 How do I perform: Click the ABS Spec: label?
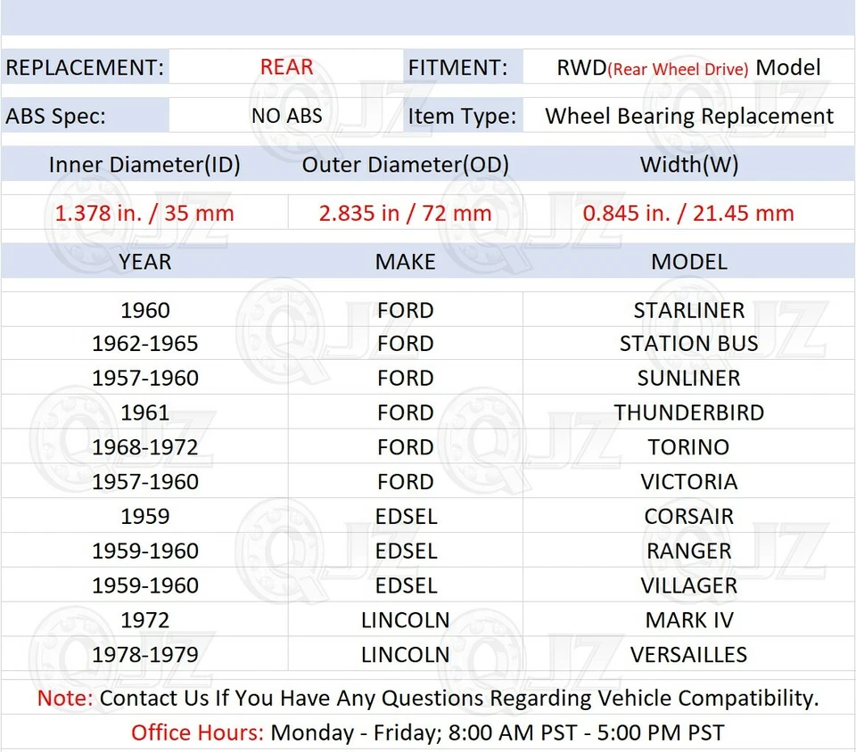55,116
